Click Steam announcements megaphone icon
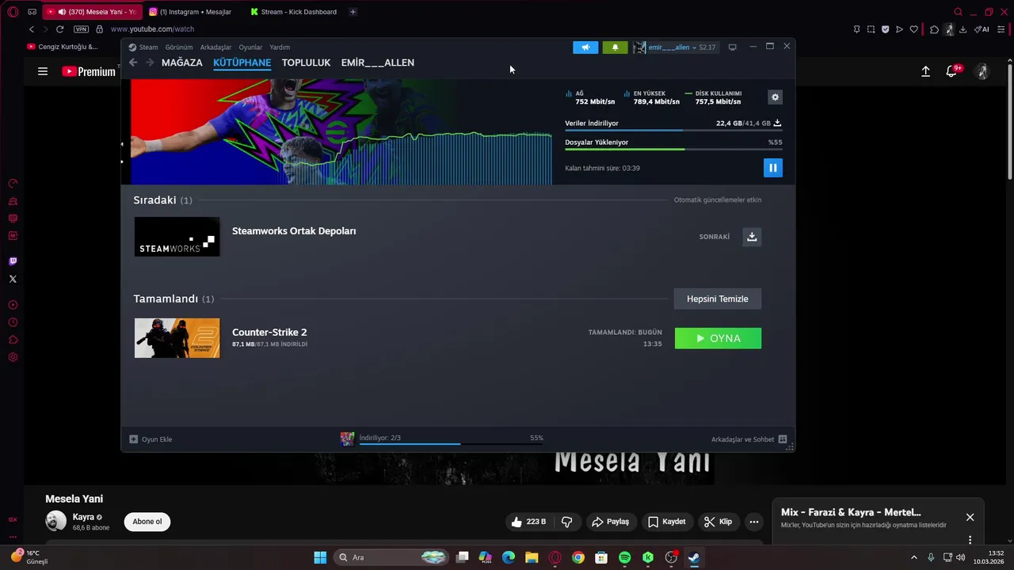The height and width of the screenshot is (570, 1014). coord(585,47)
